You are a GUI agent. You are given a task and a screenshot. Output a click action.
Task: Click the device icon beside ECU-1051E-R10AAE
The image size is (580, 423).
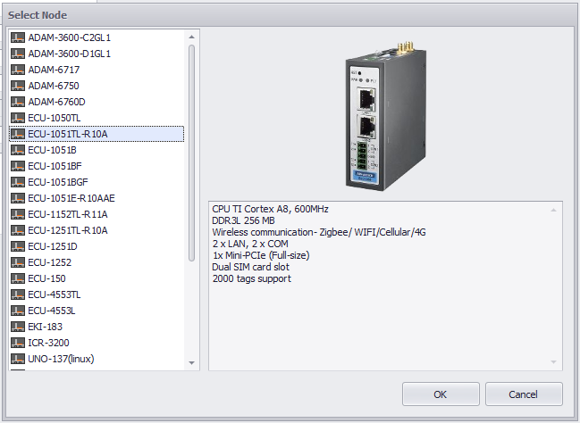tap(18, 198)
